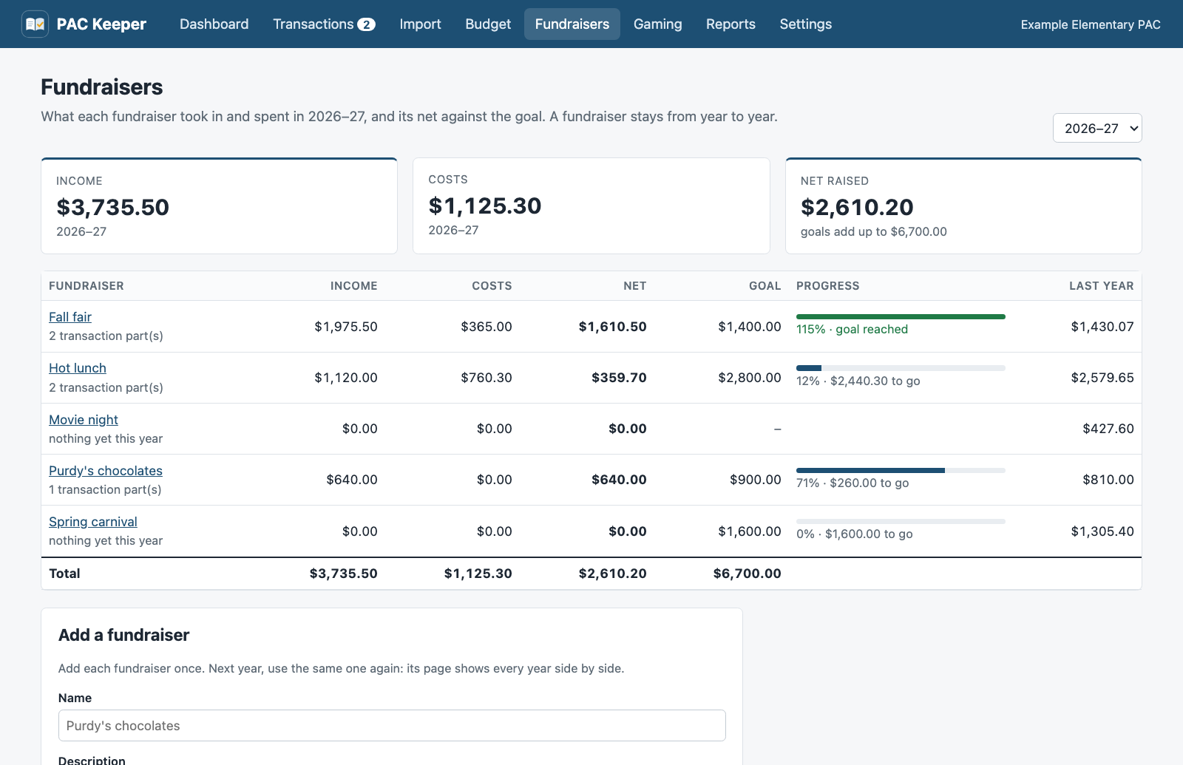The height and width of the screenshot is (765, 1183).
Task: Click the $1,975.50 Fall fair income cell
Action: [x=346, y=327]
